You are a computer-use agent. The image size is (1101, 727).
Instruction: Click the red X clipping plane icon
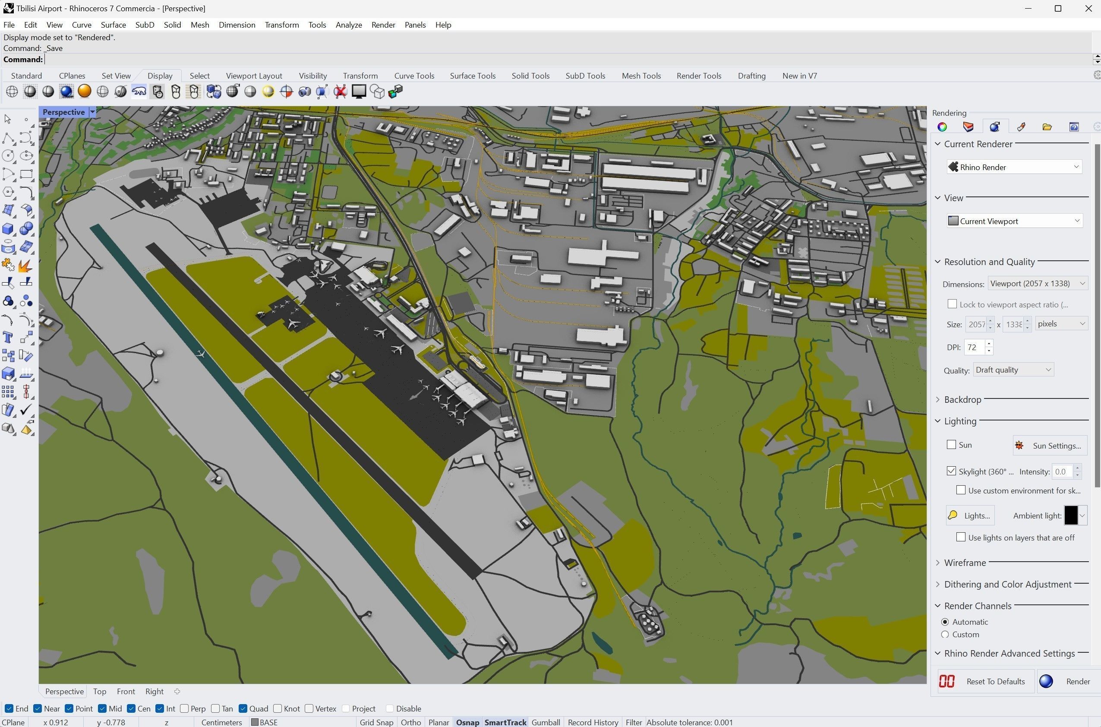[x=340, y=92]
